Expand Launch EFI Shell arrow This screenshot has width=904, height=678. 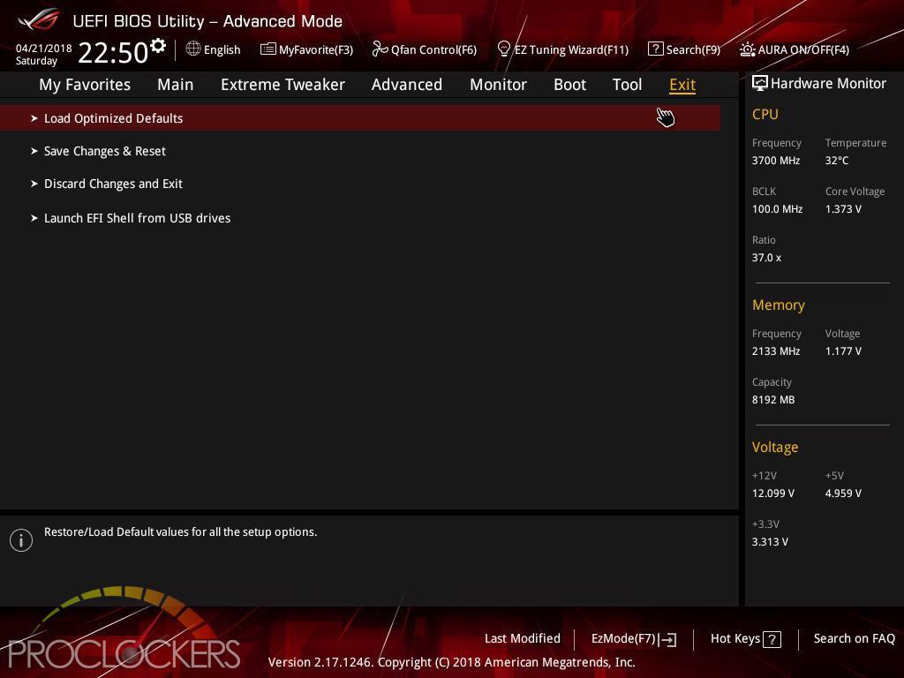point(34,218)
